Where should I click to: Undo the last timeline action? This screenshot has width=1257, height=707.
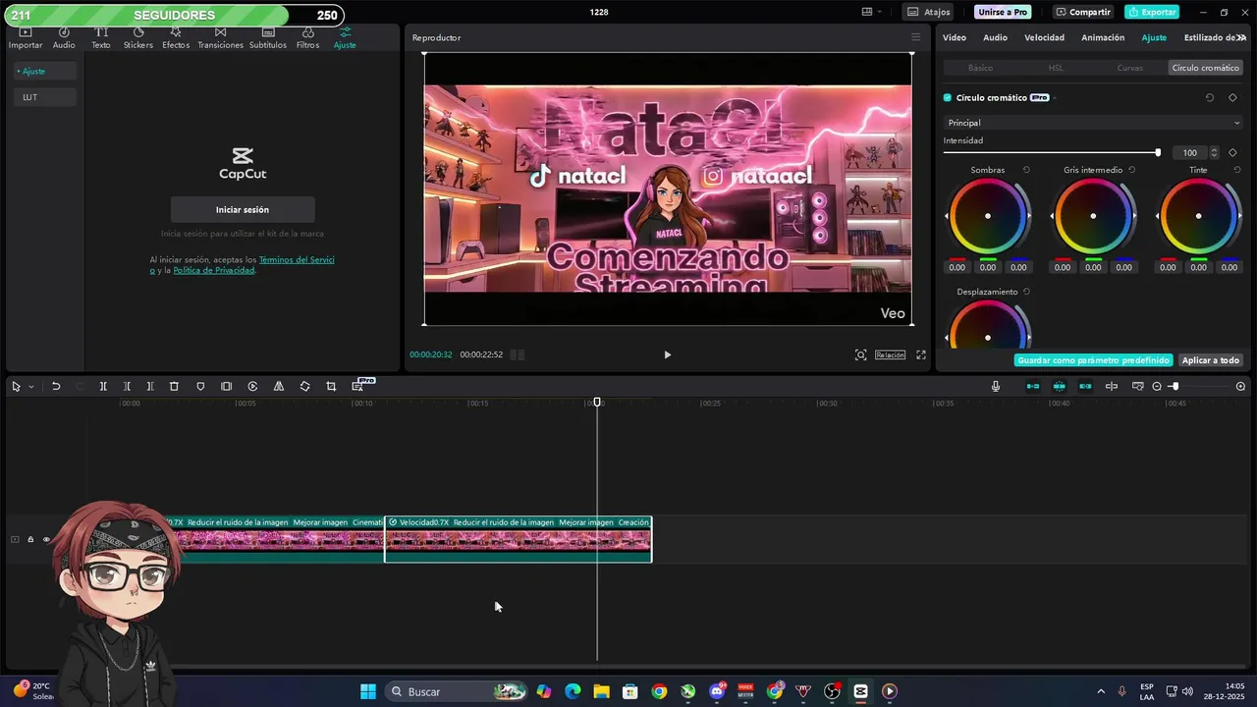(x=56, y=386)
